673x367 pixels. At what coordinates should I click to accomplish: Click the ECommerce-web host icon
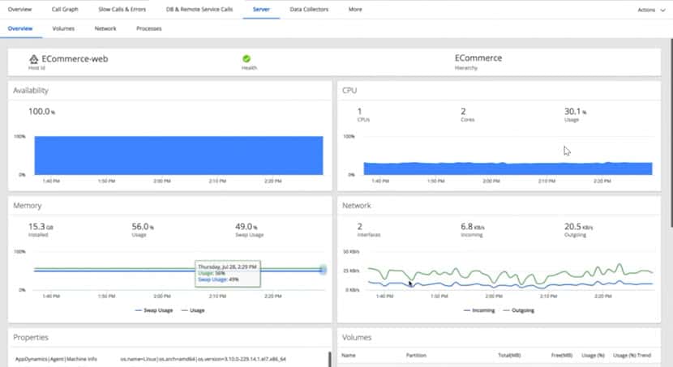(33, 59)
